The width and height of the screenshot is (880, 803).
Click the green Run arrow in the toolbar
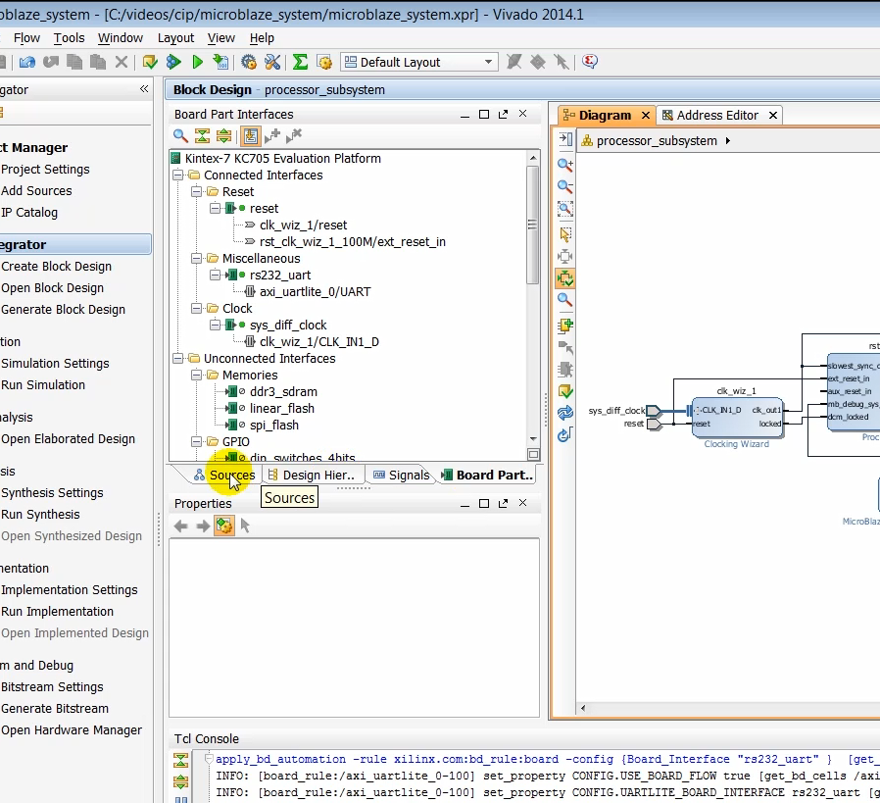click(197, 62)
